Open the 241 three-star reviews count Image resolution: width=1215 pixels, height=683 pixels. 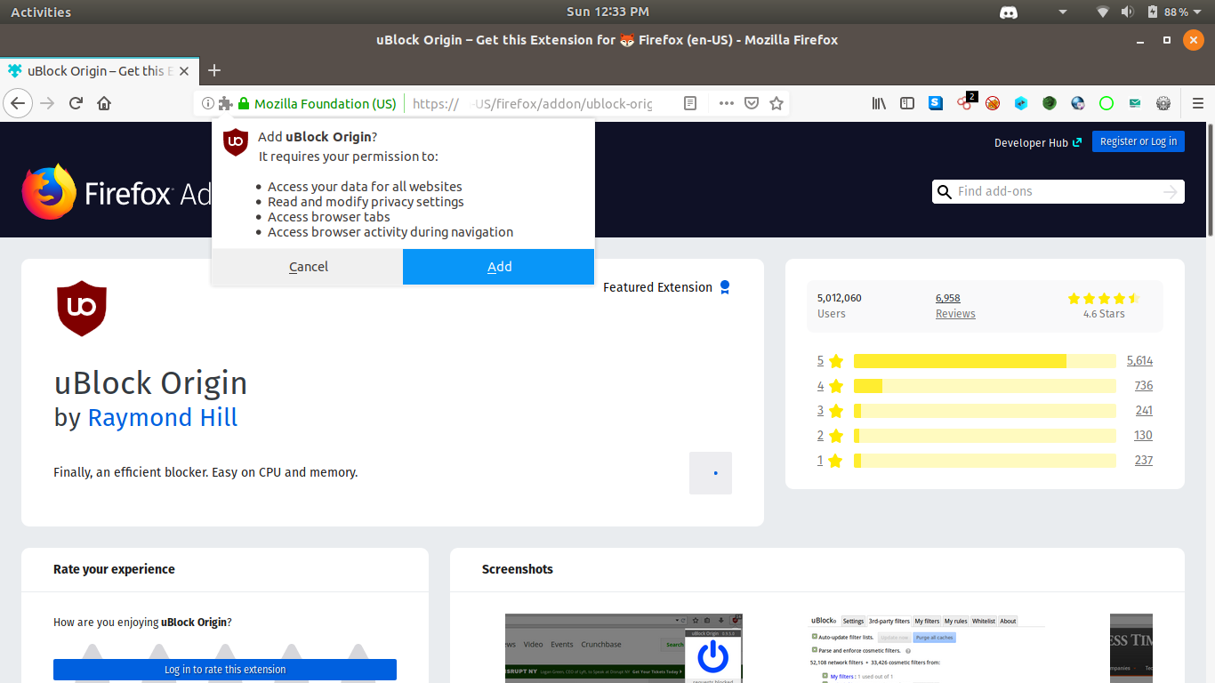1144,411
